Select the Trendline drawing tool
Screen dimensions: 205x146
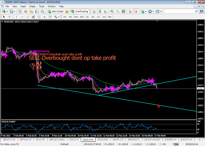pyautogui.click(x=28, y=17)
